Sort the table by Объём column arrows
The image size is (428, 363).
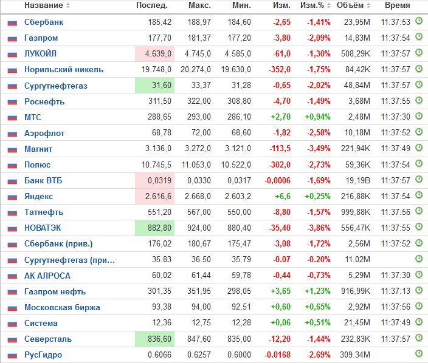coord(368,5)
